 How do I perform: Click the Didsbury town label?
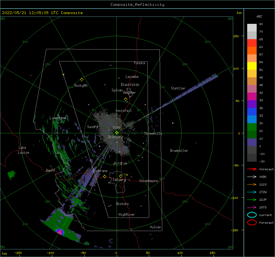pyautogui.click(x=115, y=137)
